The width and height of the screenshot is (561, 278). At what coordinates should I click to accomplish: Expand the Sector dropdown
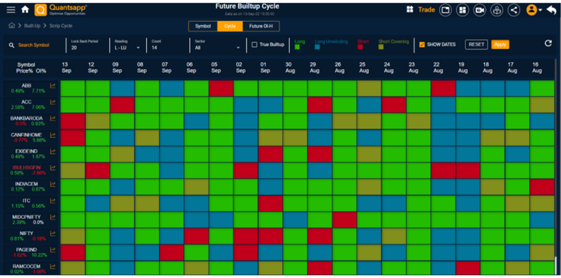[238, 47]
